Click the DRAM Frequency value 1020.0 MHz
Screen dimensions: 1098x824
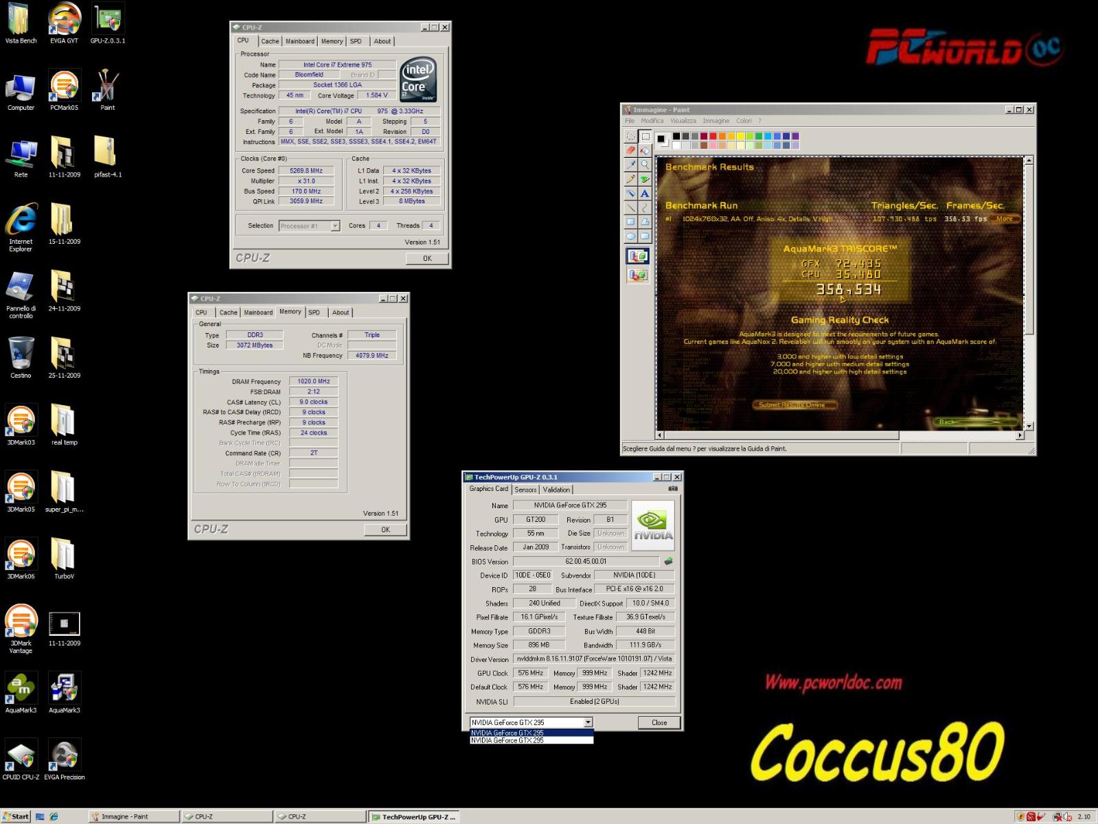click(314, 381)
